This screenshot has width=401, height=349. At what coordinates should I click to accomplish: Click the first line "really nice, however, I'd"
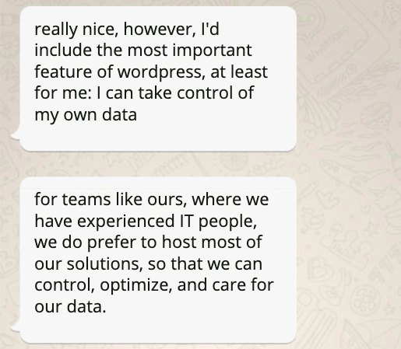click(x=127, y=29)
